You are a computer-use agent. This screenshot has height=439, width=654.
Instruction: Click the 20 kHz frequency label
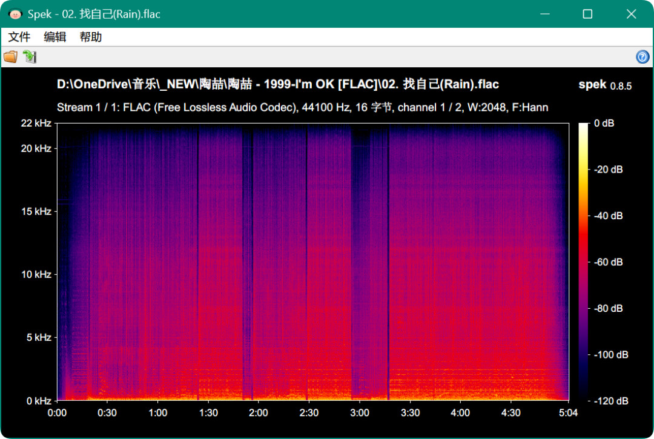36,148
